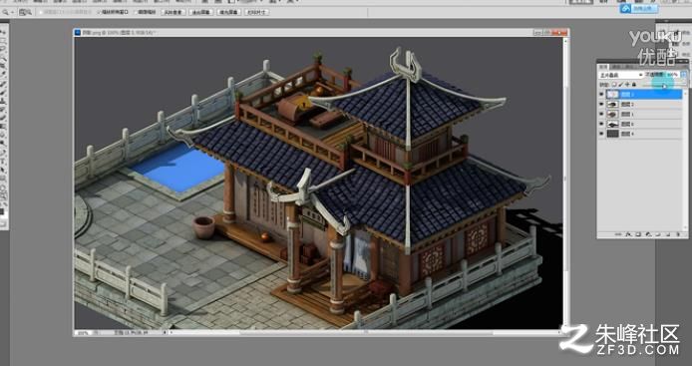This screenshot has height=366, width=692.
Task: Click the lock transparent pixels icon
Action: click(614, 85)
